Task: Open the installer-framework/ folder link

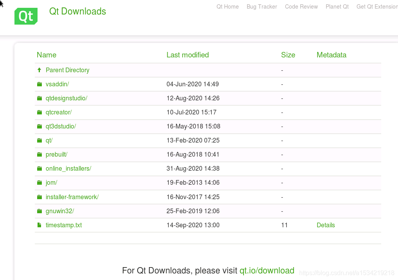Action: [x=72, y=197]
